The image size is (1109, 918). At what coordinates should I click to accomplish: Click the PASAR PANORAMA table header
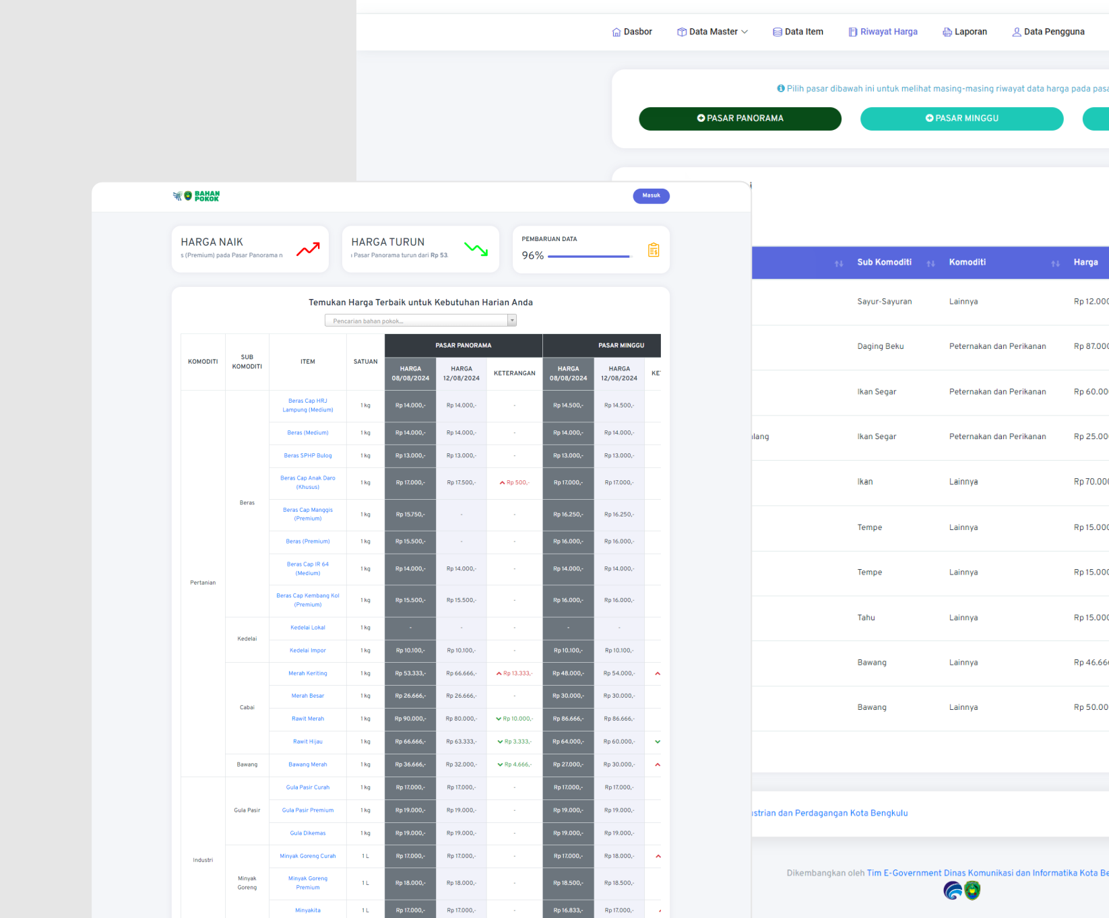(464, 346)
